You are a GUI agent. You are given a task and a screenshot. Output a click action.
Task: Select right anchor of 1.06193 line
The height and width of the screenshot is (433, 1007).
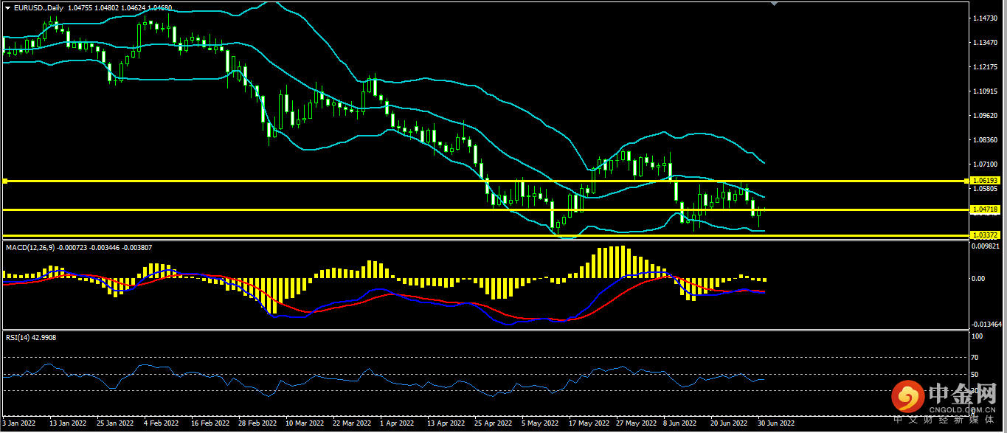[x=967, y=181]
